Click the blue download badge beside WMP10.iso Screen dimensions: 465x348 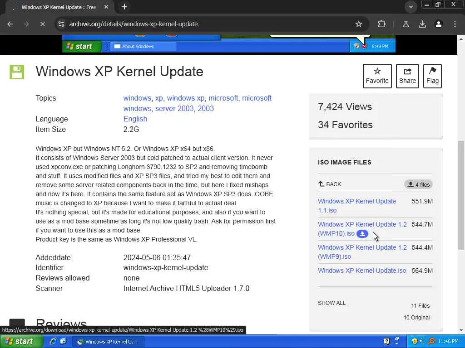coord(362,234)
